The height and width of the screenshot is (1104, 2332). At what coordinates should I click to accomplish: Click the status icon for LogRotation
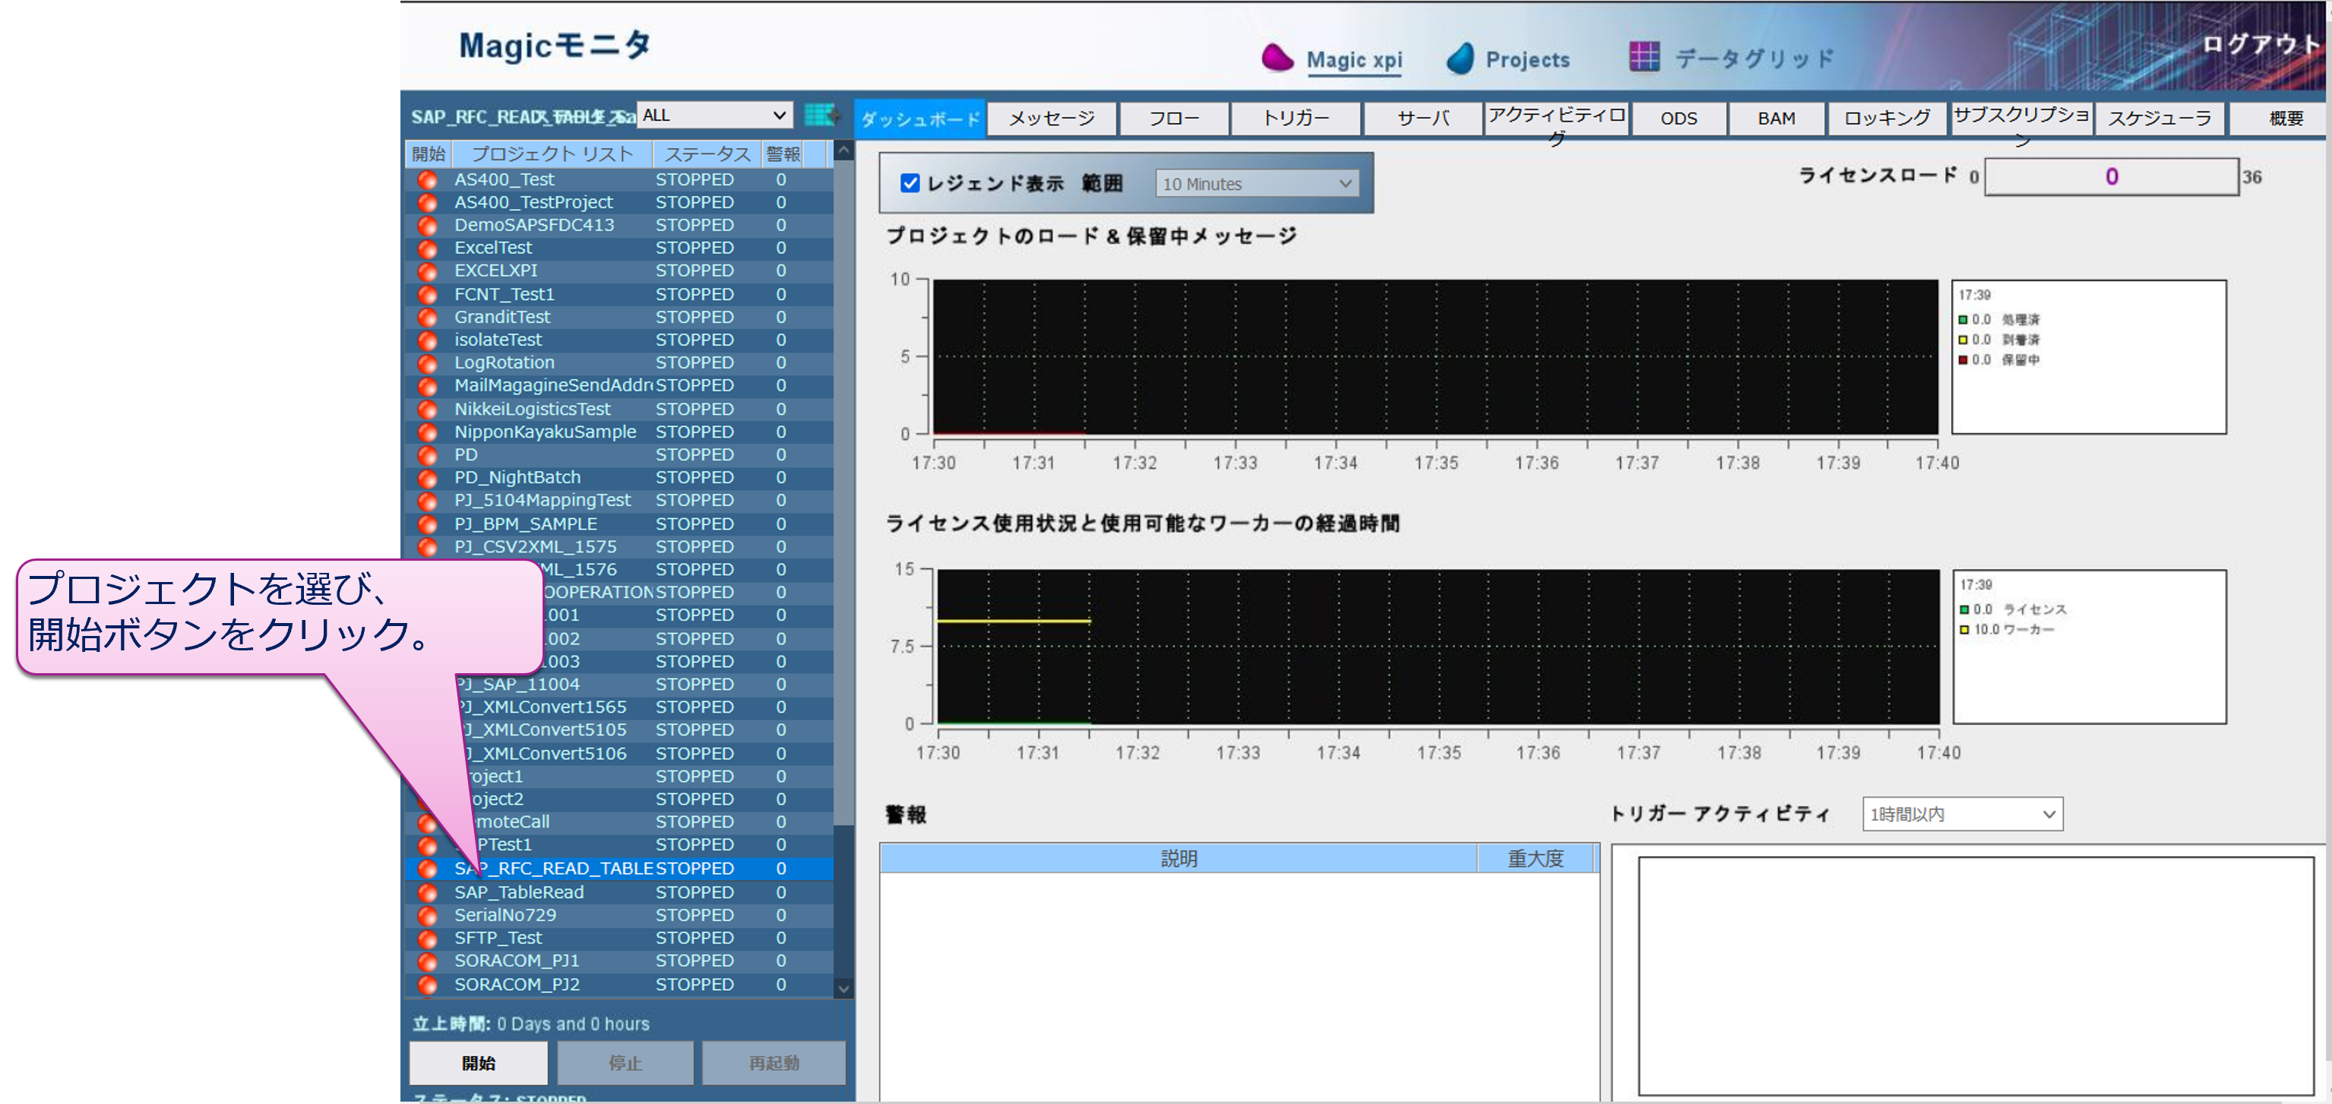coord(427,363)
